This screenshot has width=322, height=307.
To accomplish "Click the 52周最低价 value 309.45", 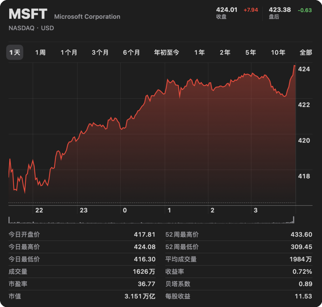I will point(301,247).
